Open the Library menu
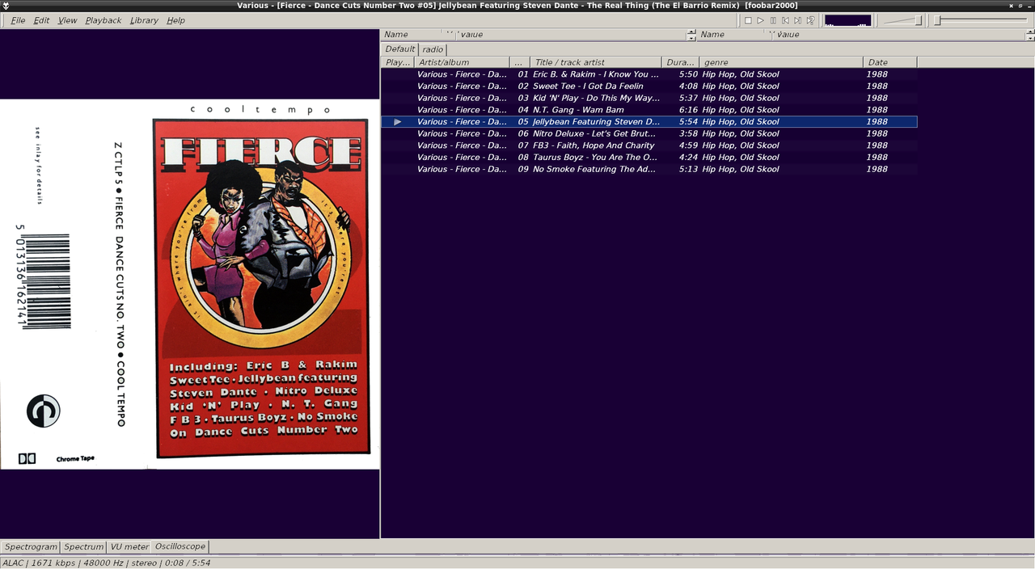 click(144, 20)
